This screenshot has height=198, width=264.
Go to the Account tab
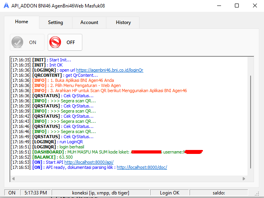pos(89,22)
